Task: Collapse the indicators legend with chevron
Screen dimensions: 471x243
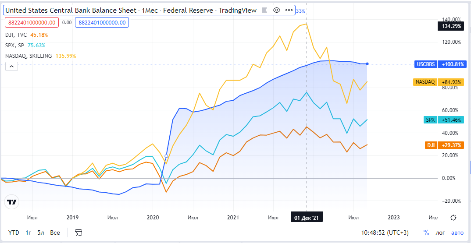Action: (11, 67)
